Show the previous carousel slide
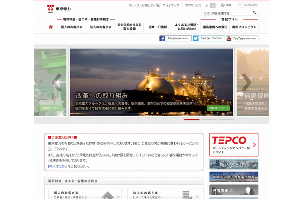 [57, 82]
